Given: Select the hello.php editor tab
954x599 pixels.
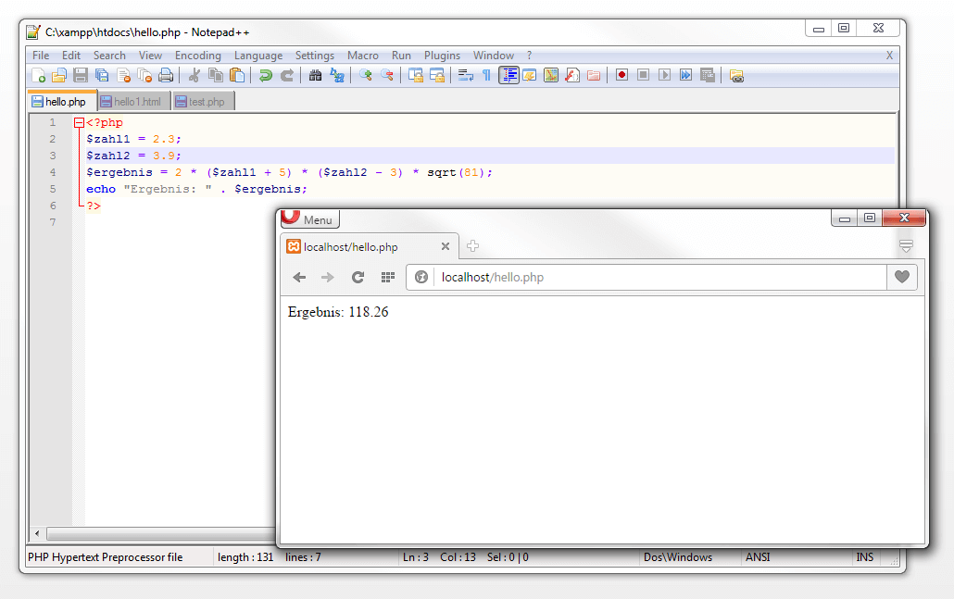Looking at the screenshot, I should (62, 101).
